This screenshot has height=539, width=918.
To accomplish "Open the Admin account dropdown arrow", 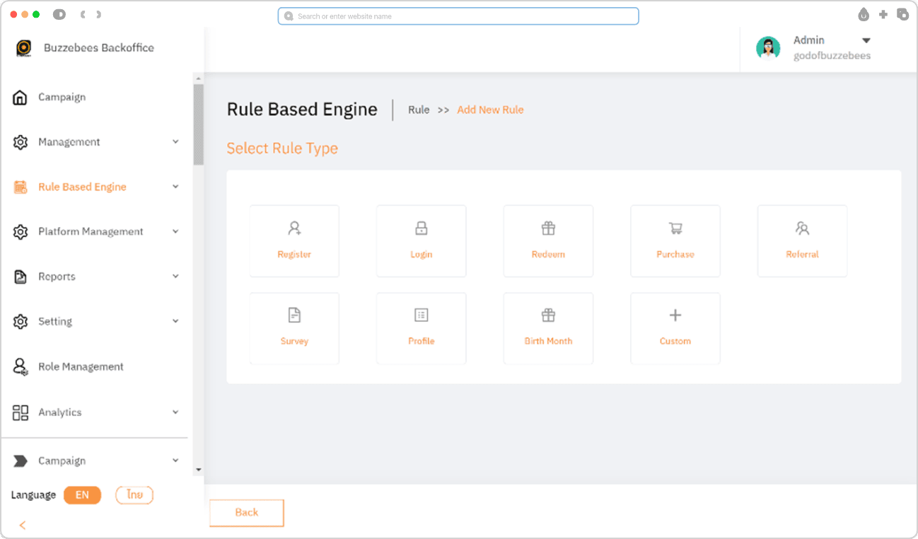I will [866, 41].
